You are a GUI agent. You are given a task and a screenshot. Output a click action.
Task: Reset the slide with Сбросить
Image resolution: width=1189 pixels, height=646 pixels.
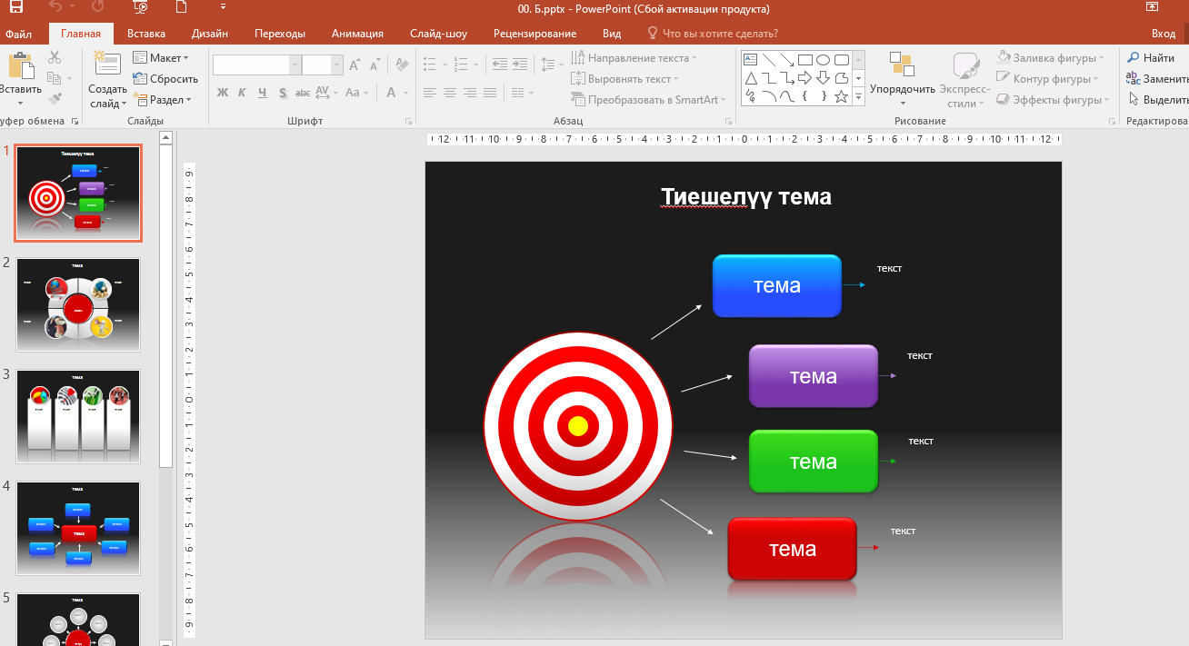tap(165, 79)
